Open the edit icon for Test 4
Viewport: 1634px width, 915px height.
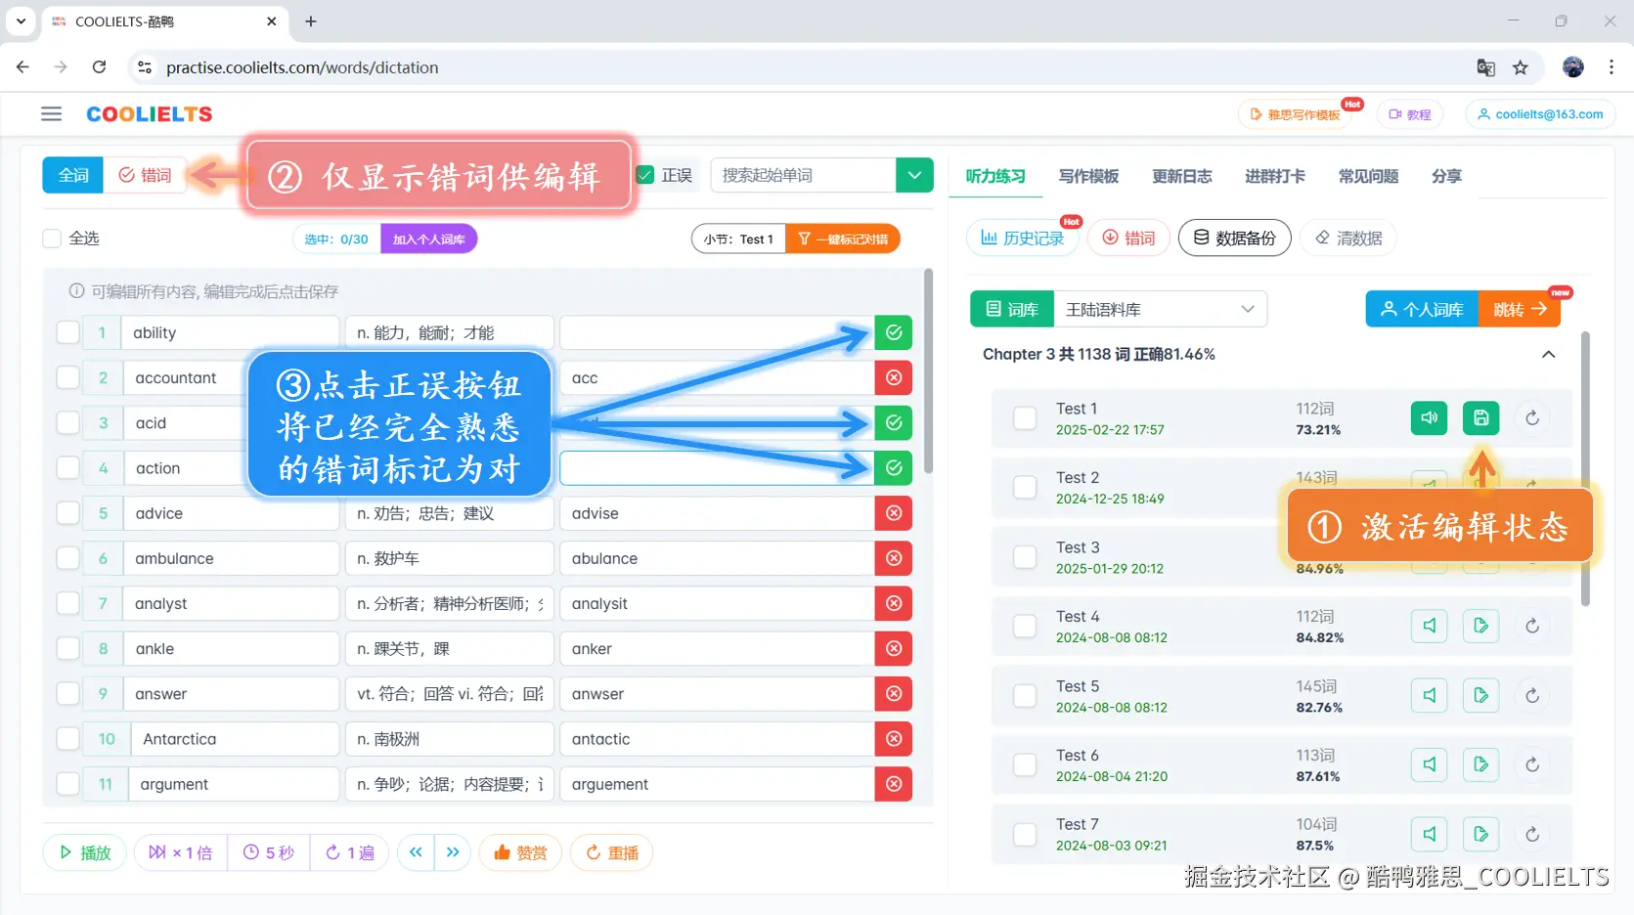pos(1480,626)
